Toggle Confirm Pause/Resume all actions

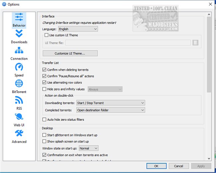[x=44, y=76]
